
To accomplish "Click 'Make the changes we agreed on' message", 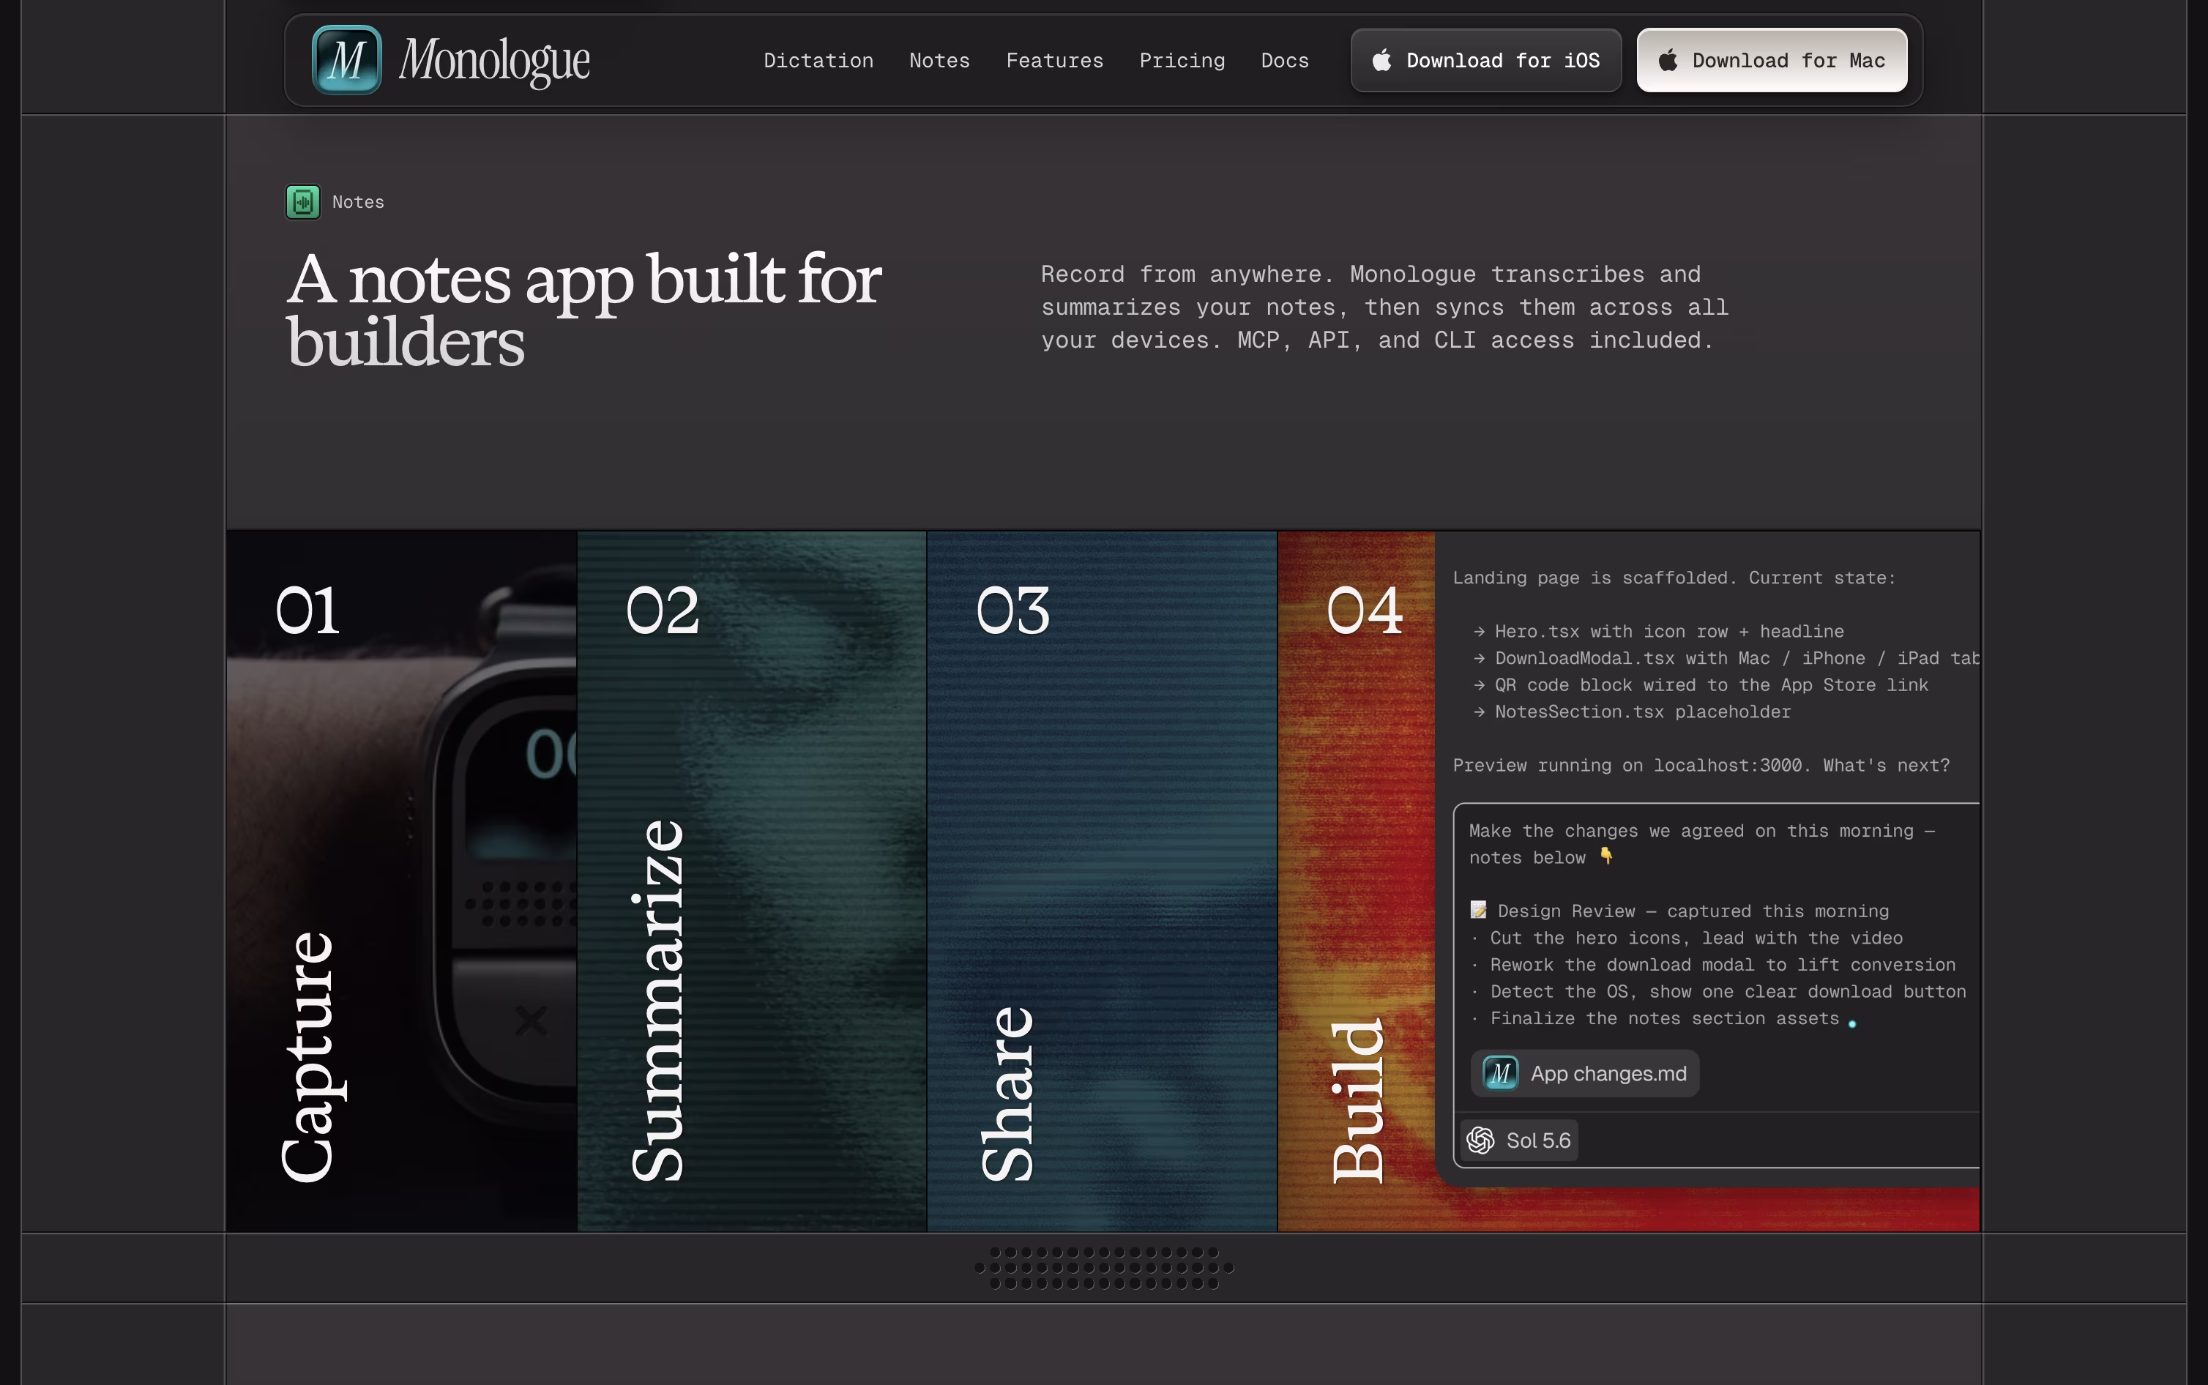I will click(1701, 843).
